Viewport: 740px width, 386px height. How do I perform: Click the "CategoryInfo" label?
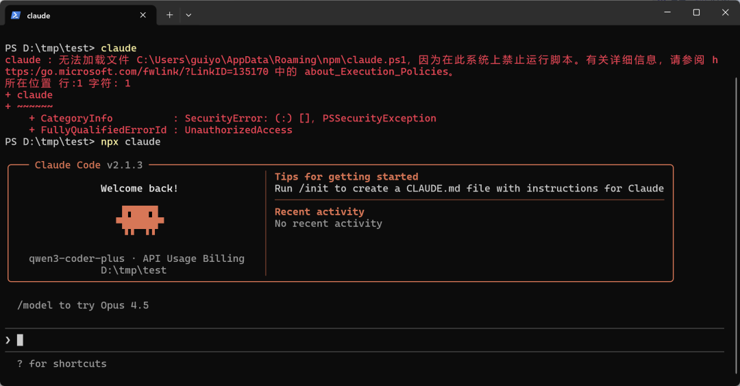(x=77, y=118)
